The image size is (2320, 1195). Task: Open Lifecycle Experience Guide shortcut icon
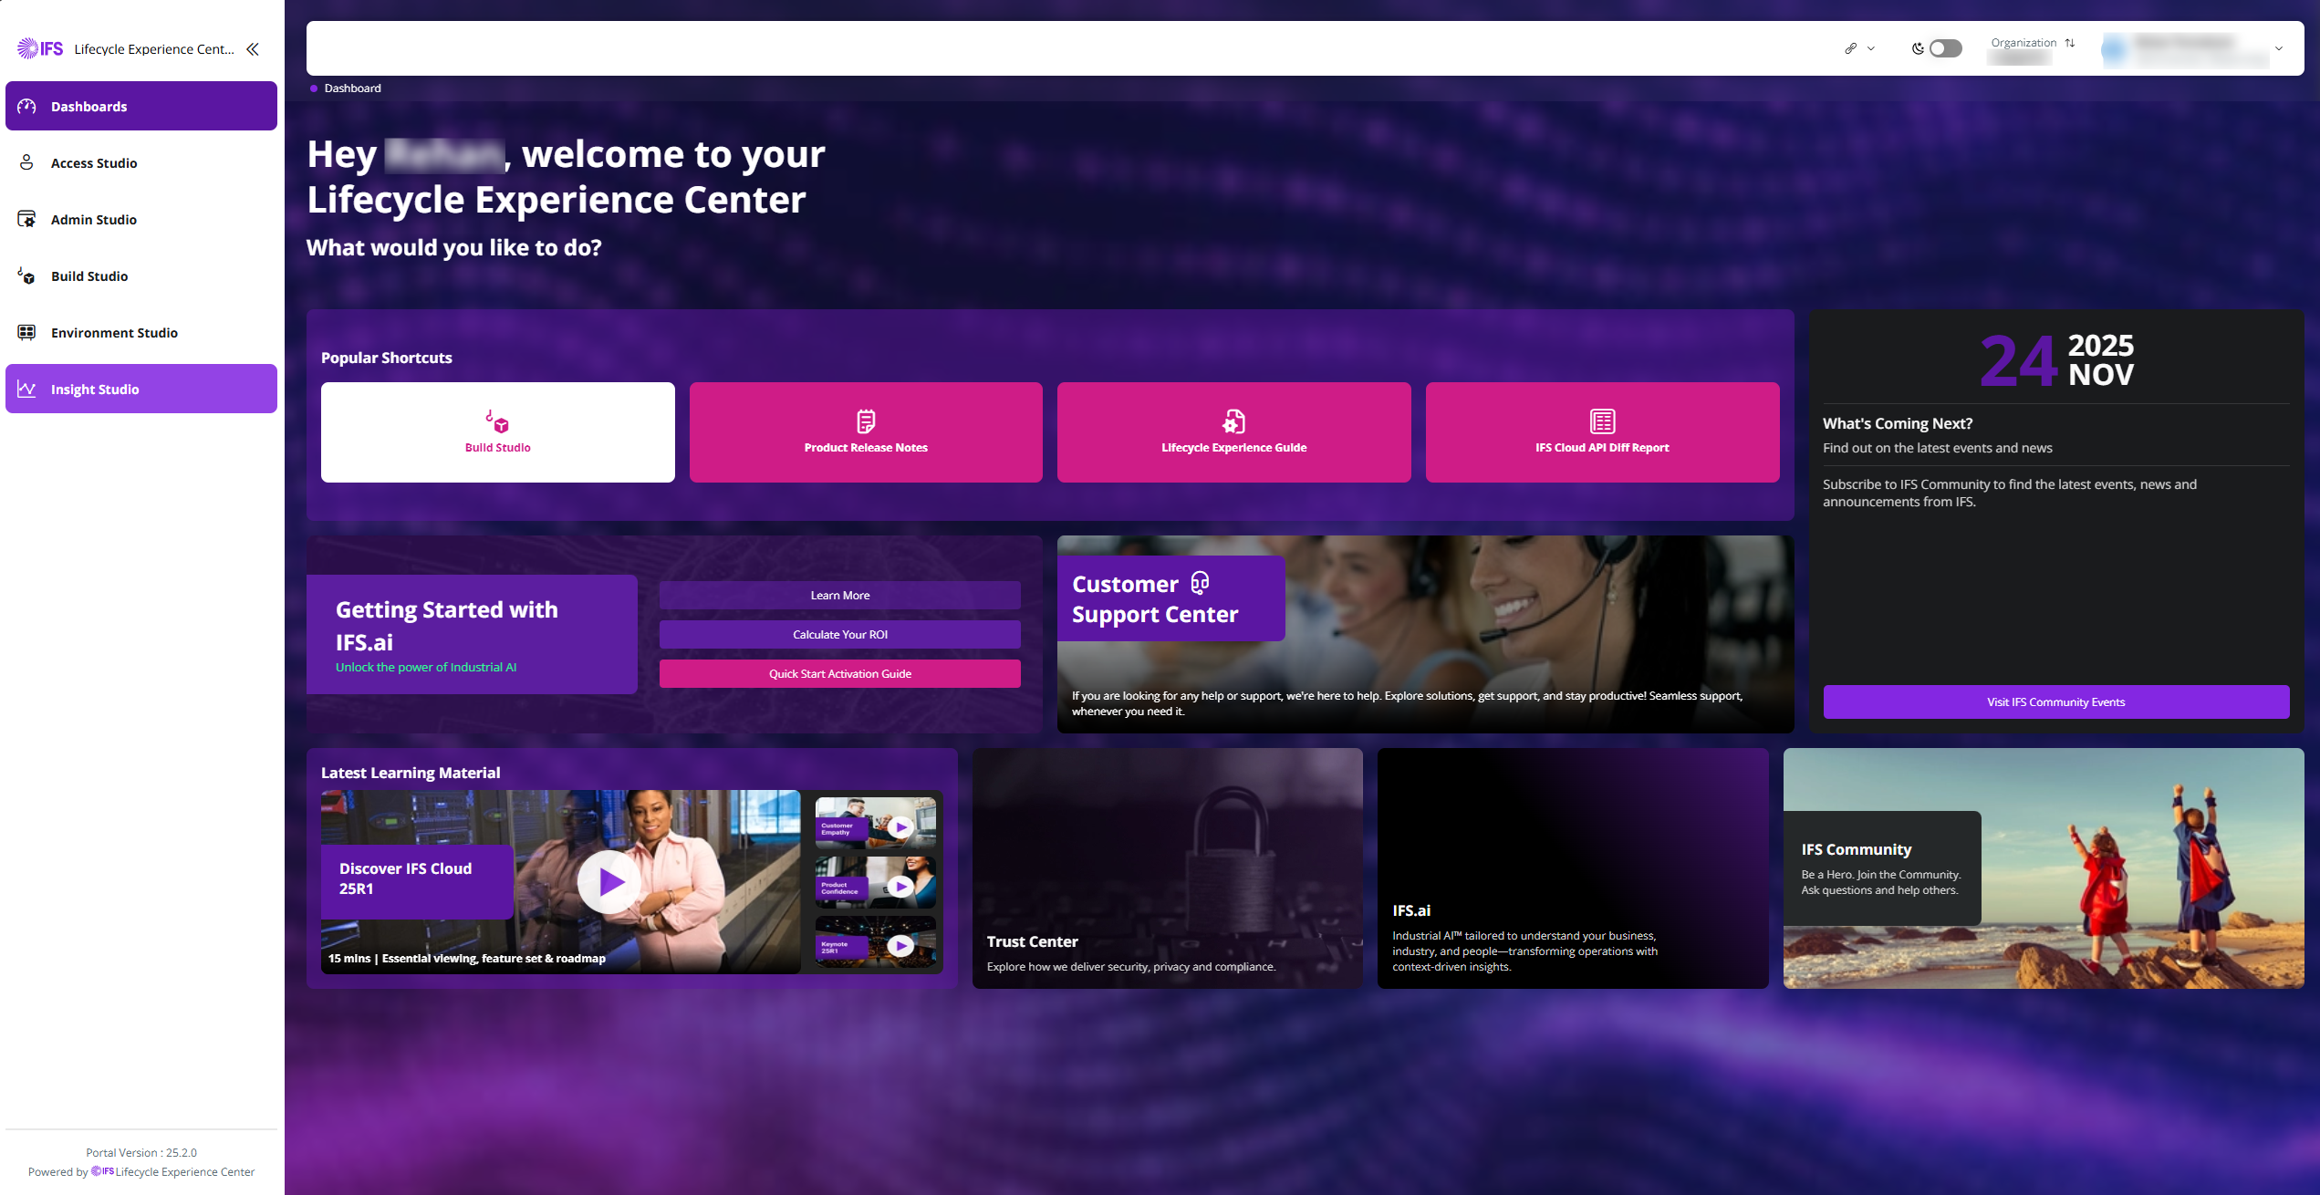[1233, 421]
